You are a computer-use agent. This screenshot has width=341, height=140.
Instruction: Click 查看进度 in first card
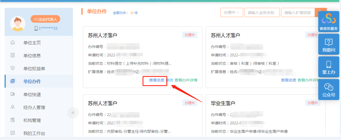(157, 80)
